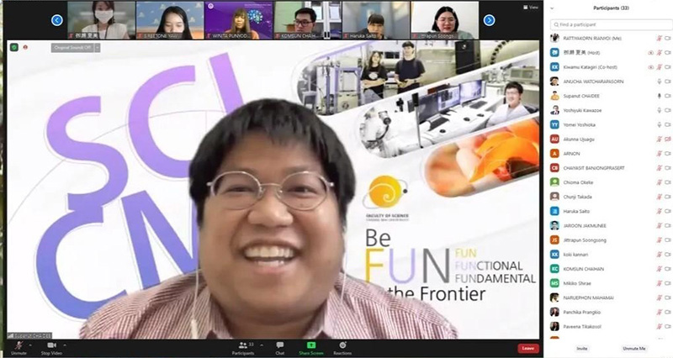Click camera icon for NARUEPHON MAHAMAI
This screenshot has width=673, height=358.
point(668,297)
